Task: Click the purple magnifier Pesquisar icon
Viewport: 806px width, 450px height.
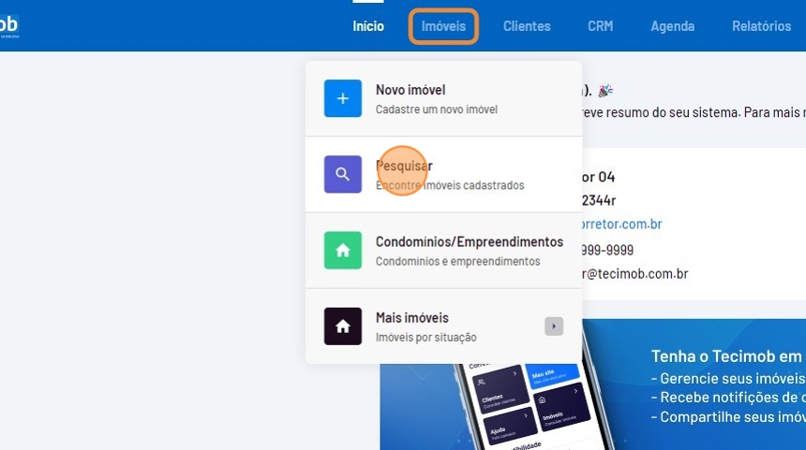Action: point(342,174)
